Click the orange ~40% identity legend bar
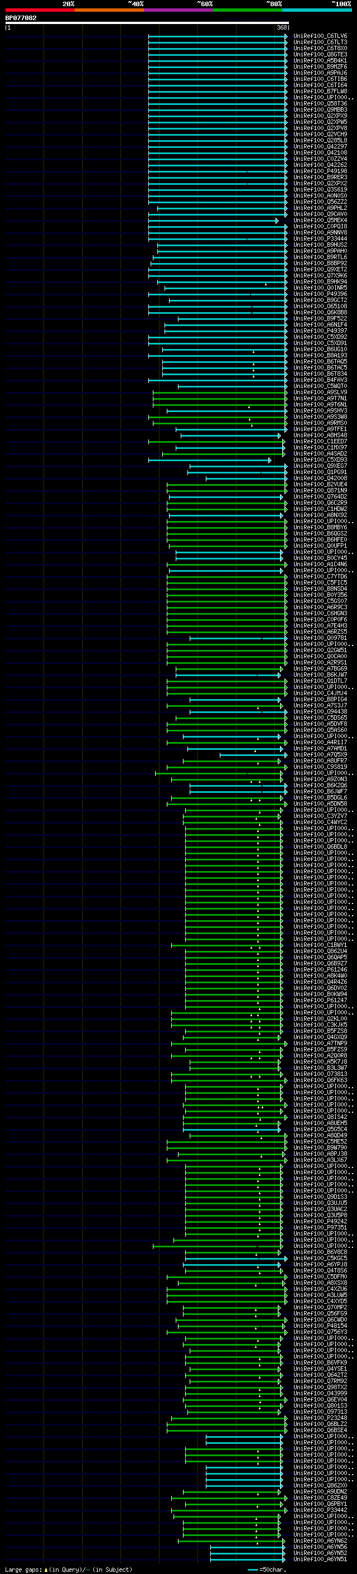The width and height of the screenshot is (357, 1574). click(109, 10)
